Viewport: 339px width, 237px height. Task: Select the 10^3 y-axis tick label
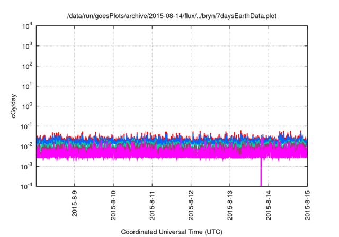27,46
